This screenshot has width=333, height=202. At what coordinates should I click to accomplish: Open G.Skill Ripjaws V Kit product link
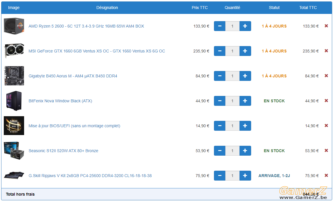(x=90, y=176)
